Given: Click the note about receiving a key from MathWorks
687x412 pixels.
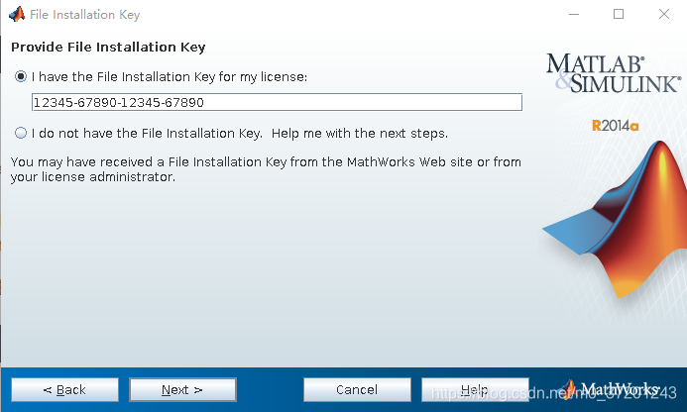Looking at the screenshot, I should point(266,169).
